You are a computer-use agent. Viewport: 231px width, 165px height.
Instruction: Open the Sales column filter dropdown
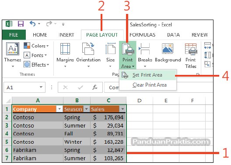(x=122, y=109)
